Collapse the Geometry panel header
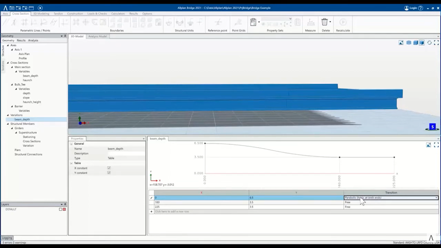This screenshot has height=248, width=441. click(x=61, y=36)
